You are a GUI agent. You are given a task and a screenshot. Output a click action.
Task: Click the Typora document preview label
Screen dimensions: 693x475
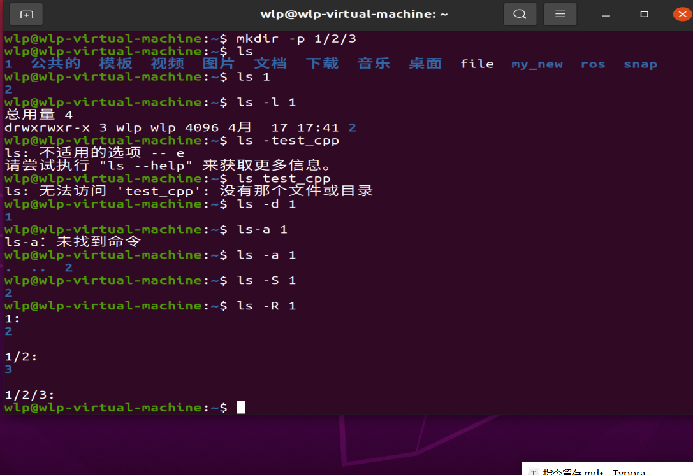click(x=593, y=472)
